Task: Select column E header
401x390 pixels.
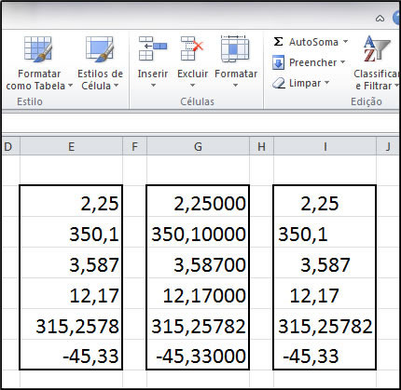Action: click(71, 146)
